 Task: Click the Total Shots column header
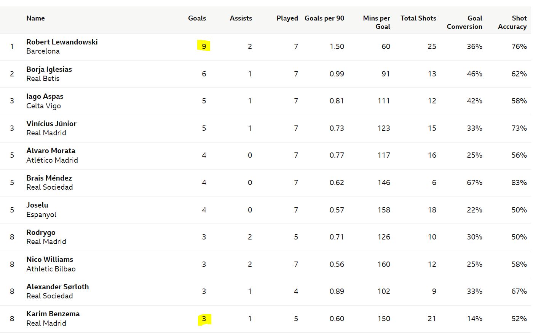[418, 18]
